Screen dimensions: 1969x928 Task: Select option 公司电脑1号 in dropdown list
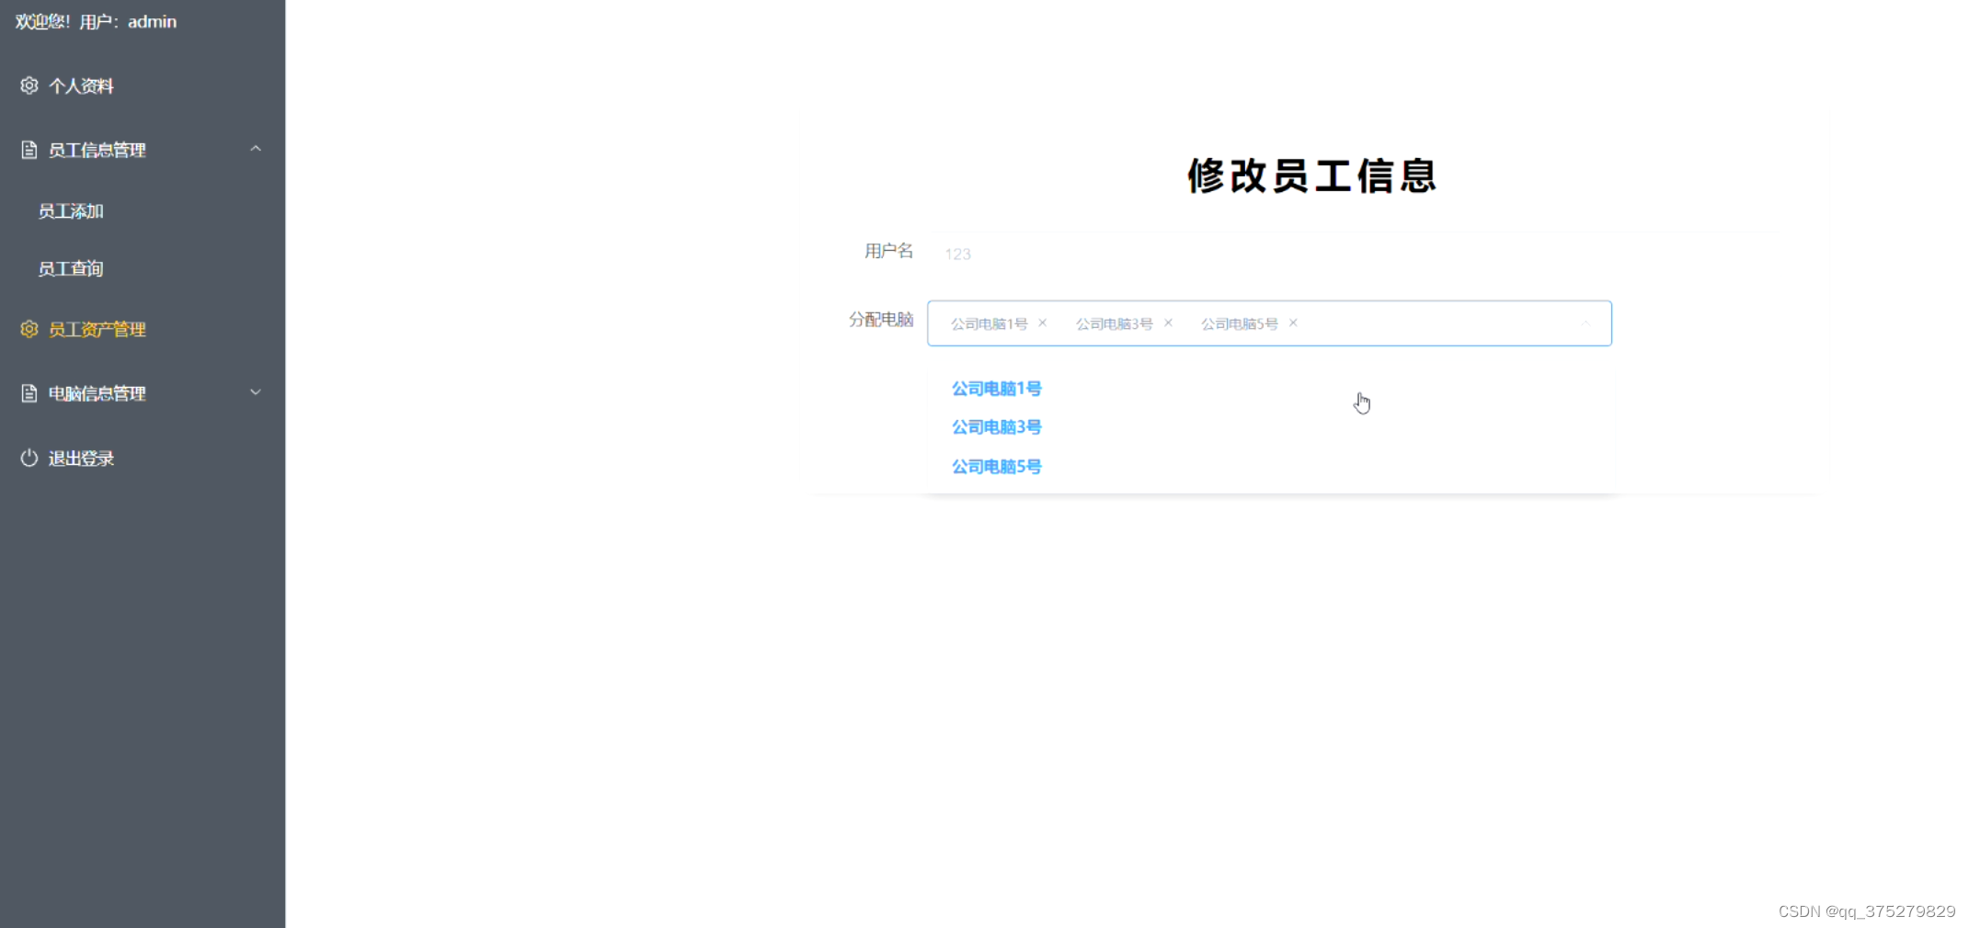(x=1269, y=389)
